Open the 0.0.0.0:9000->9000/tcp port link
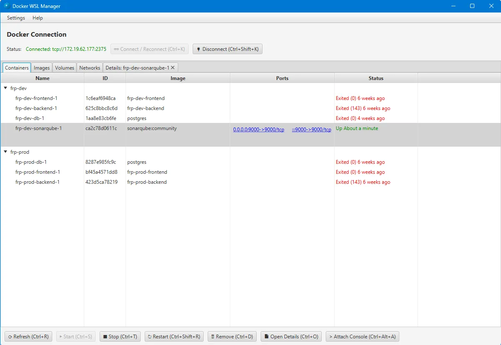The image size is (501, 345). pos(259,130)
